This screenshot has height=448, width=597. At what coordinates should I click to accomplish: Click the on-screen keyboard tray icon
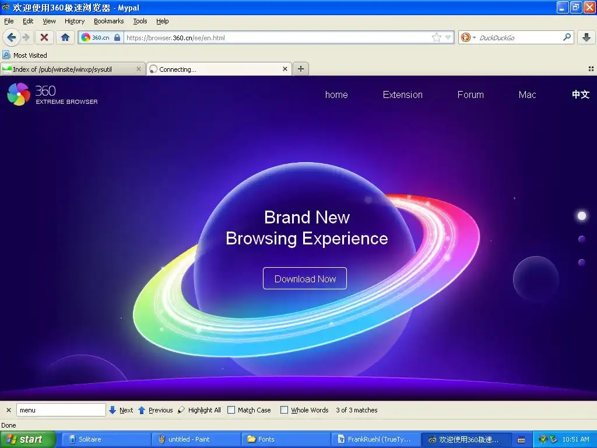coord(521,440)
